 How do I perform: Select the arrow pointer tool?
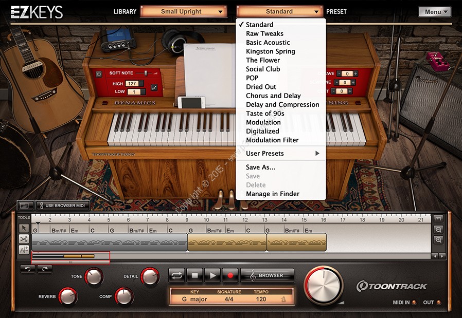click(24, 228)
